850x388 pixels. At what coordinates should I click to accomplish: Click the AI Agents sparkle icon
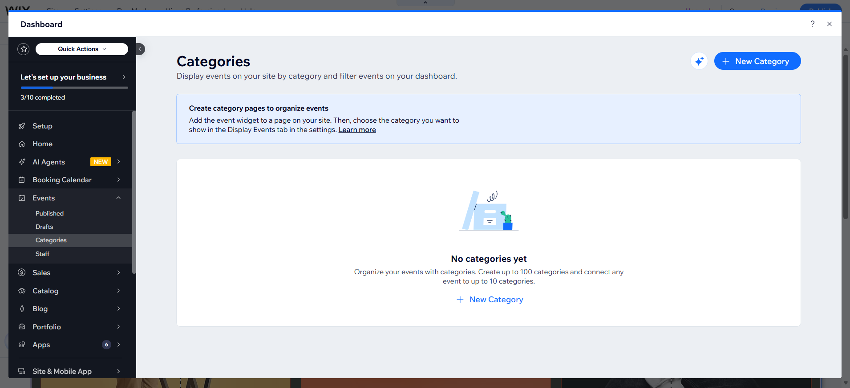point(22,162)
